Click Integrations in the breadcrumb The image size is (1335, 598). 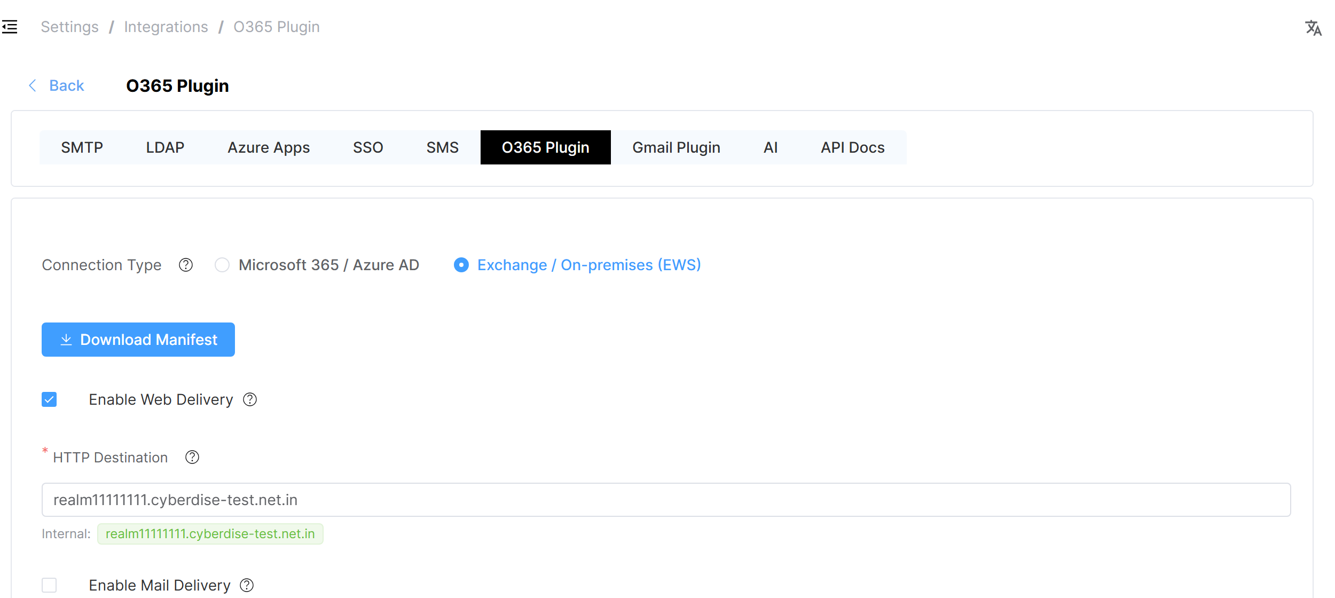coord(166,27)
